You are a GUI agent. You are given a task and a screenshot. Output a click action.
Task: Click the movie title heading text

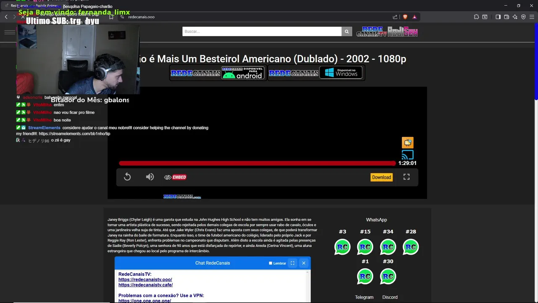(x=273, y=58)
